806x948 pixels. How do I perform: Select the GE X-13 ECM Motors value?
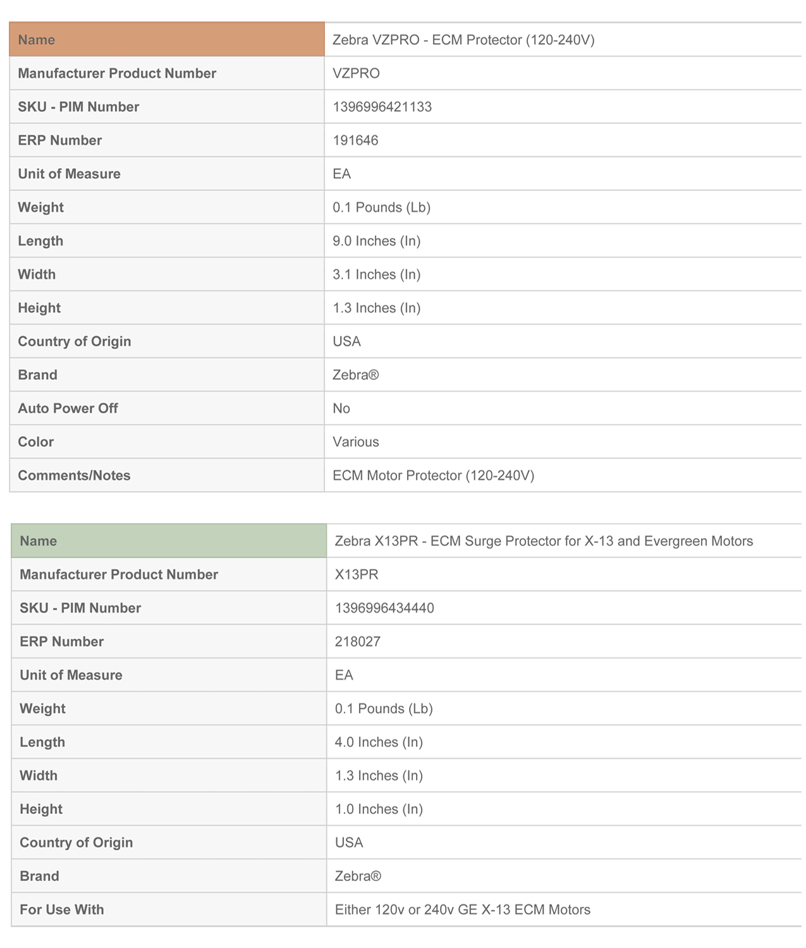tap(463, 909)
